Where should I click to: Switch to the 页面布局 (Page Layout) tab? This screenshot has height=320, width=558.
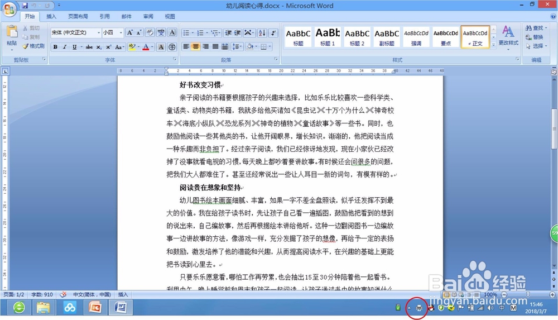pos(78,16)
